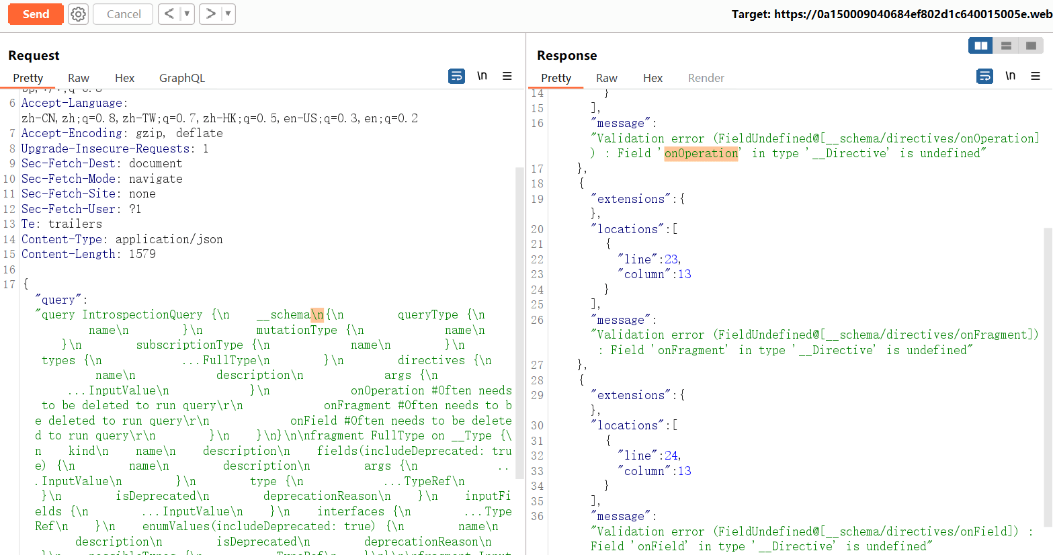The height and width of the screenshot is (555, 1053).
Task: Select the Request Pretty tab
Action: coord(28,78)
